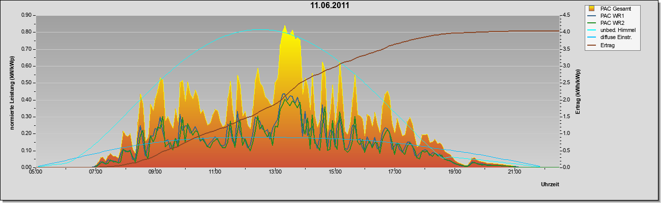
Task: Click the chart title 11.06.2011
Action: (x=330, y=6)
